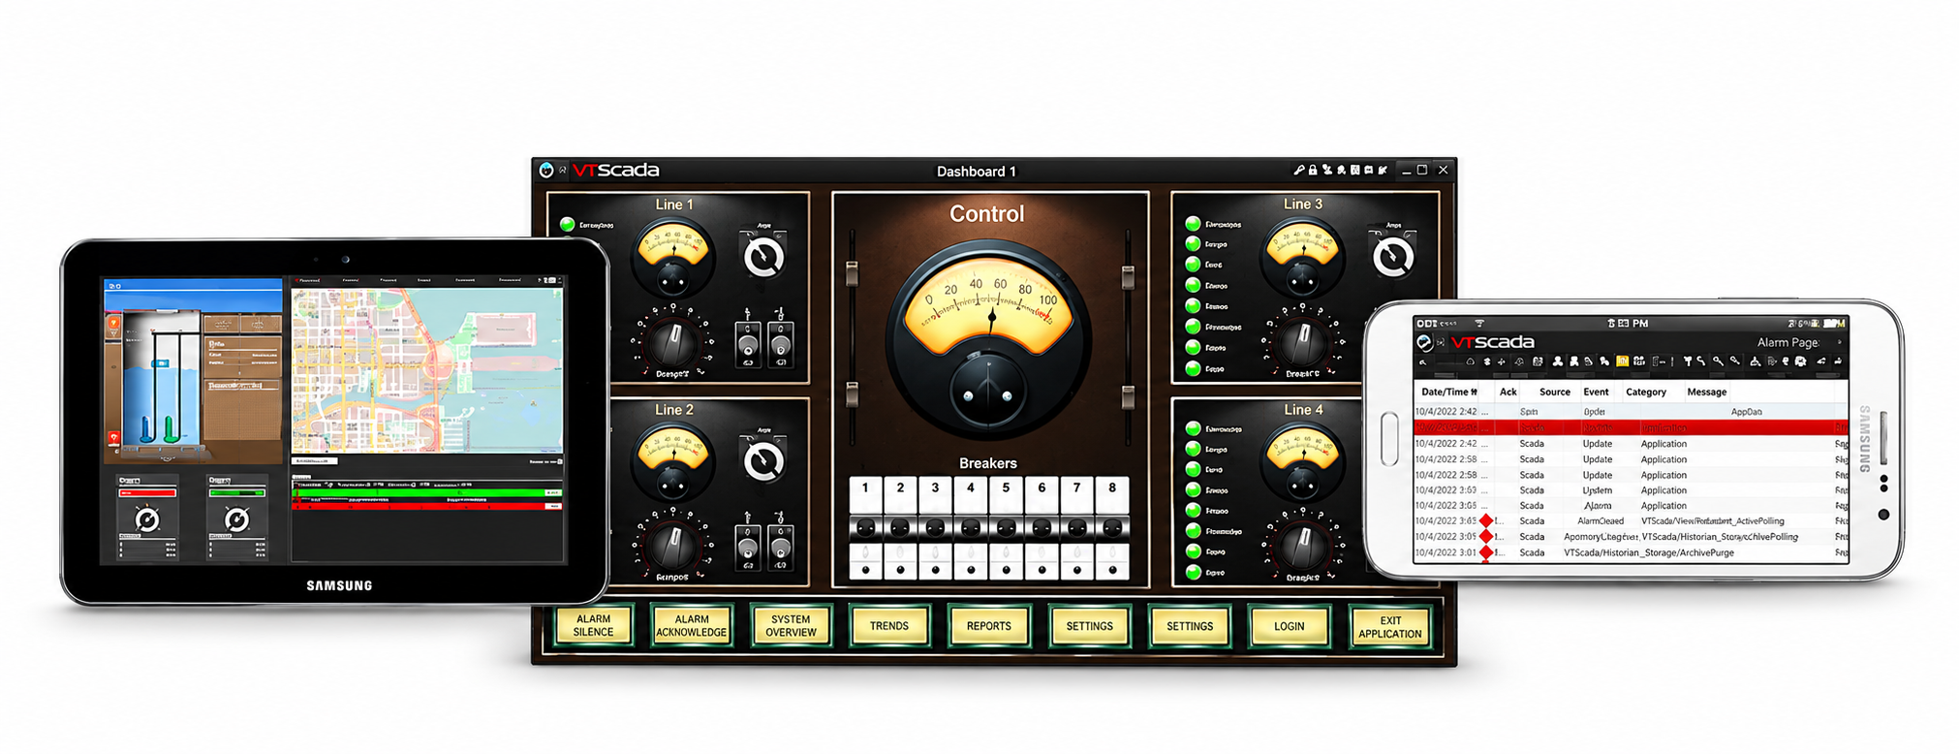The height and width of the screenshot is (754, 1959).
Task: Open the SYSTEM OVERVIEW page
Action: coord(791,626)
